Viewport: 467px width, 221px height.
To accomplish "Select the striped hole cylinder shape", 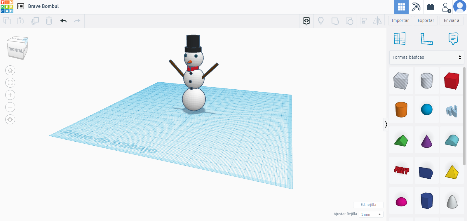I will tap(427, 81).
